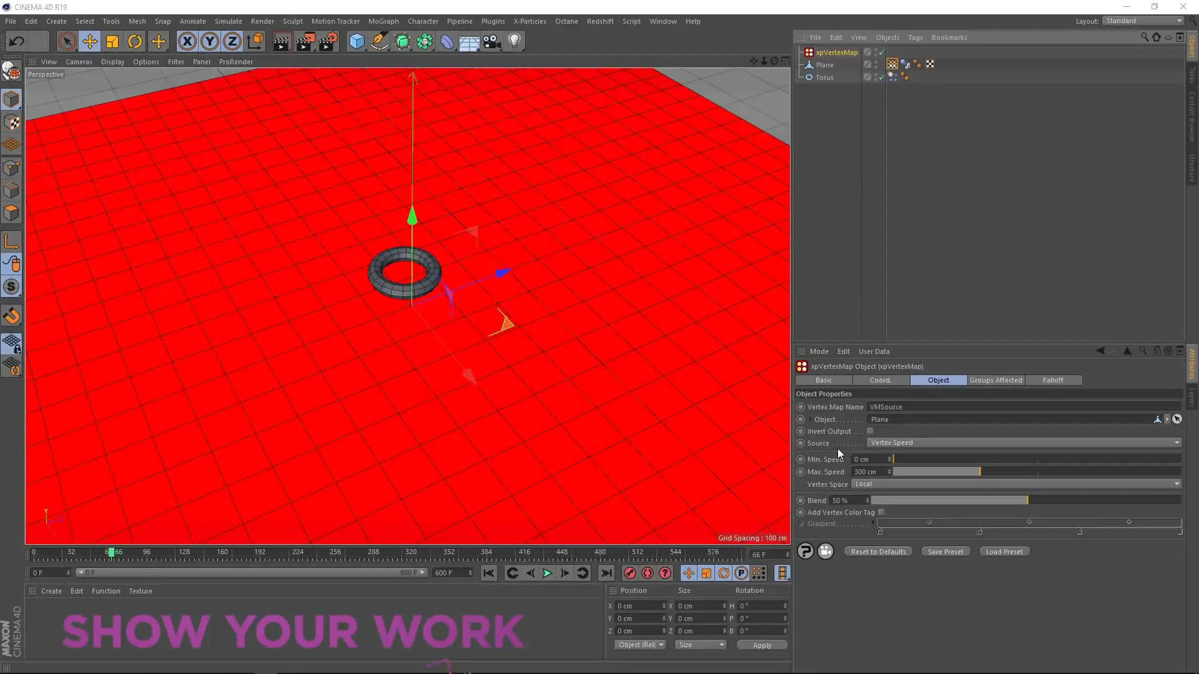1199x674 pixels.
Task: Open the X-Particles menu
Action: point(530,21)
